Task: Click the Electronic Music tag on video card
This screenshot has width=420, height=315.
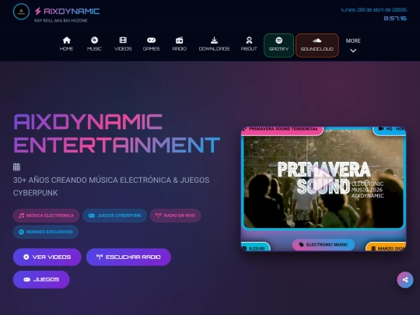Action: [324, 244]
